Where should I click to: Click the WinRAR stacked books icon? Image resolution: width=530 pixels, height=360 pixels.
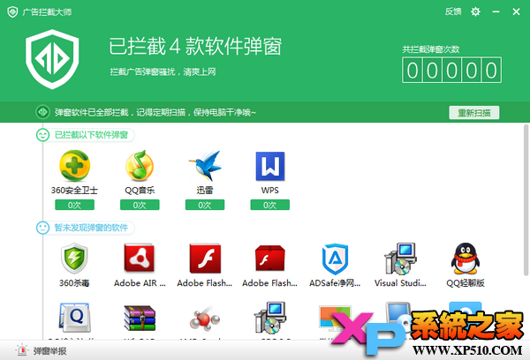click(140, 318)
